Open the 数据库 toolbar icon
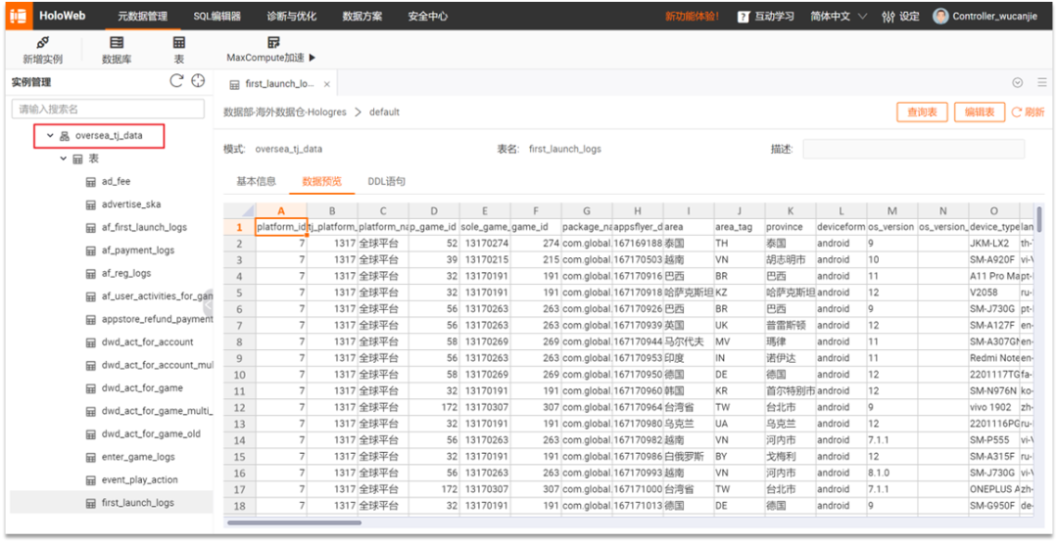The height and width of the screenshot is (543, 1058). tap(116, 42)
